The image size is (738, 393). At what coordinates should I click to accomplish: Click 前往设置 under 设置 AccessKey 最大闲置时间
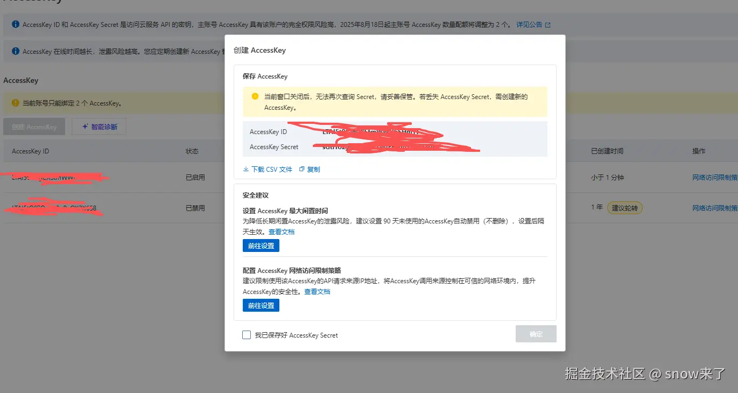261,245
